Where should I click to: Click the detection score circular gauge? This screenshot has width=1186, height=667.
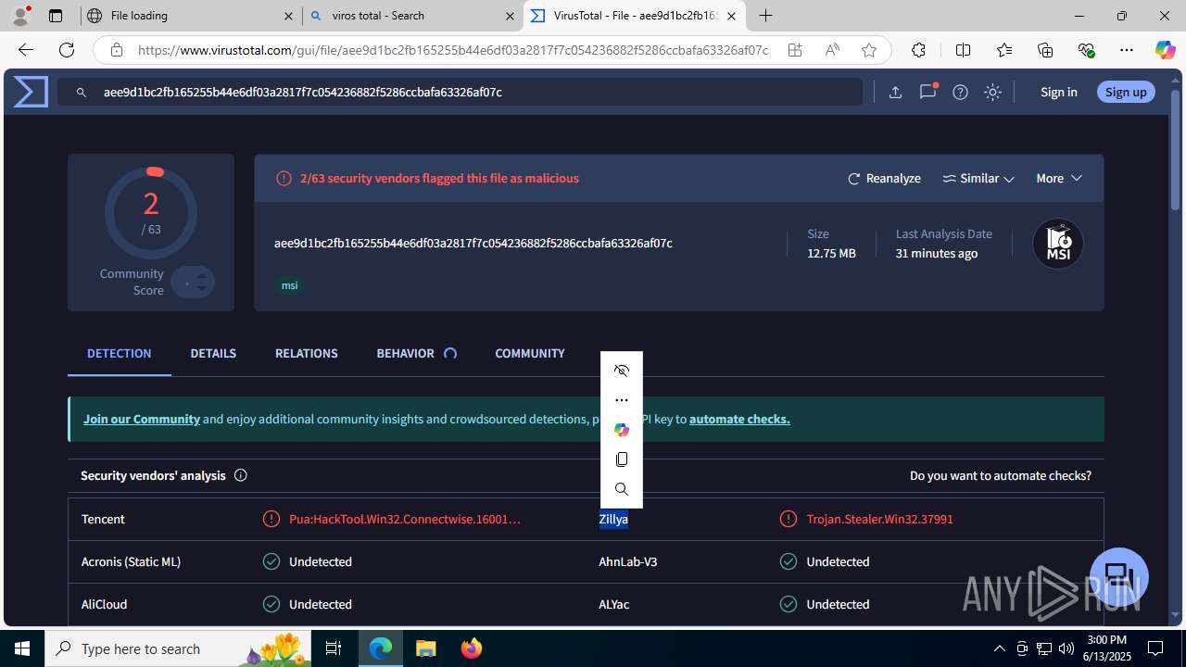tap(151, 213)
